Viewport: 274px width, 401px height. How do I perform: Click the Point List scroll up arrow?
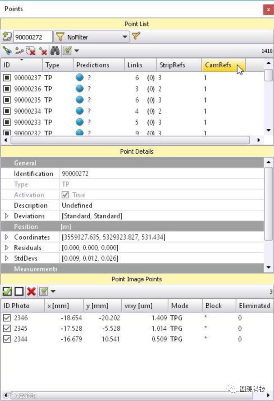point(268,63)
